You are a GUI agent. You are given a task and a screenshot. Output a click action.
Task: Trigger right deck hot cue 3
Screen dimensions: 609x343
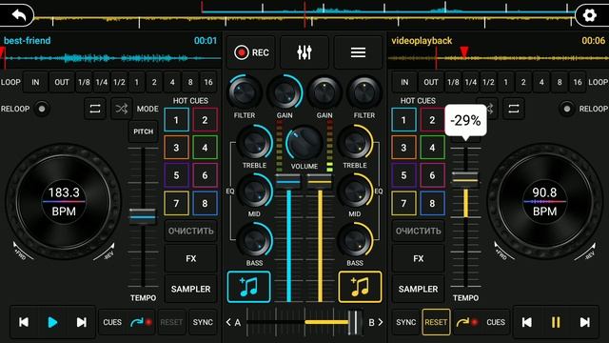coord(403,148)
